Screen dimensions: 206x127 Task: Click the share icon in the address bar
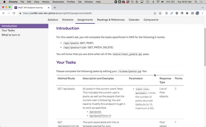click(155, 13)
